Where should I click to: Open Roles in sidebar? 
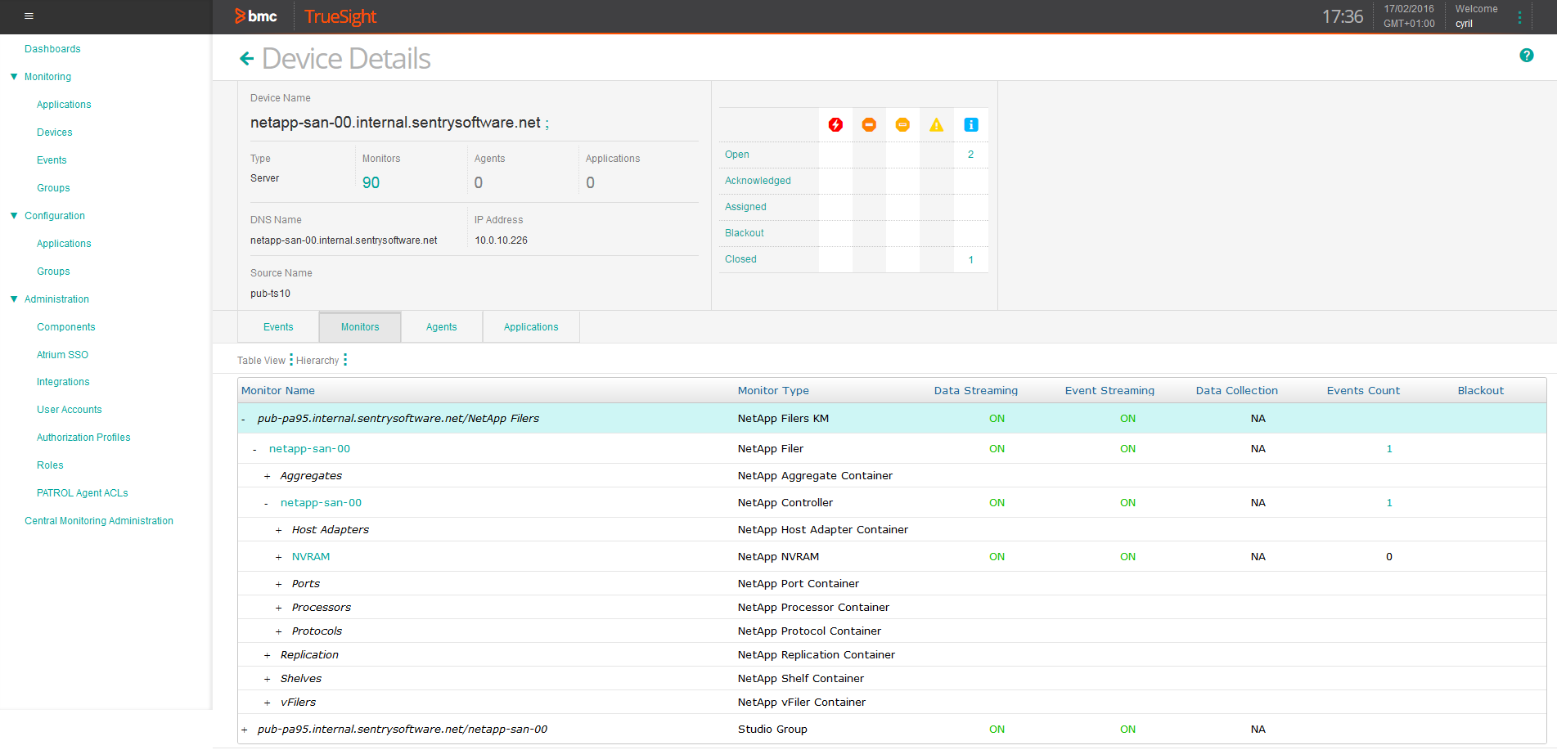(x=50, y=465)
